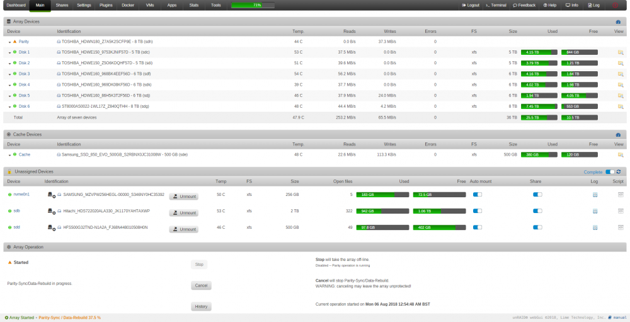Toggle Auto mount for sdd
The width and height of the screenshot is (630, 322).
pyautogui.click(x=478, y=227)
